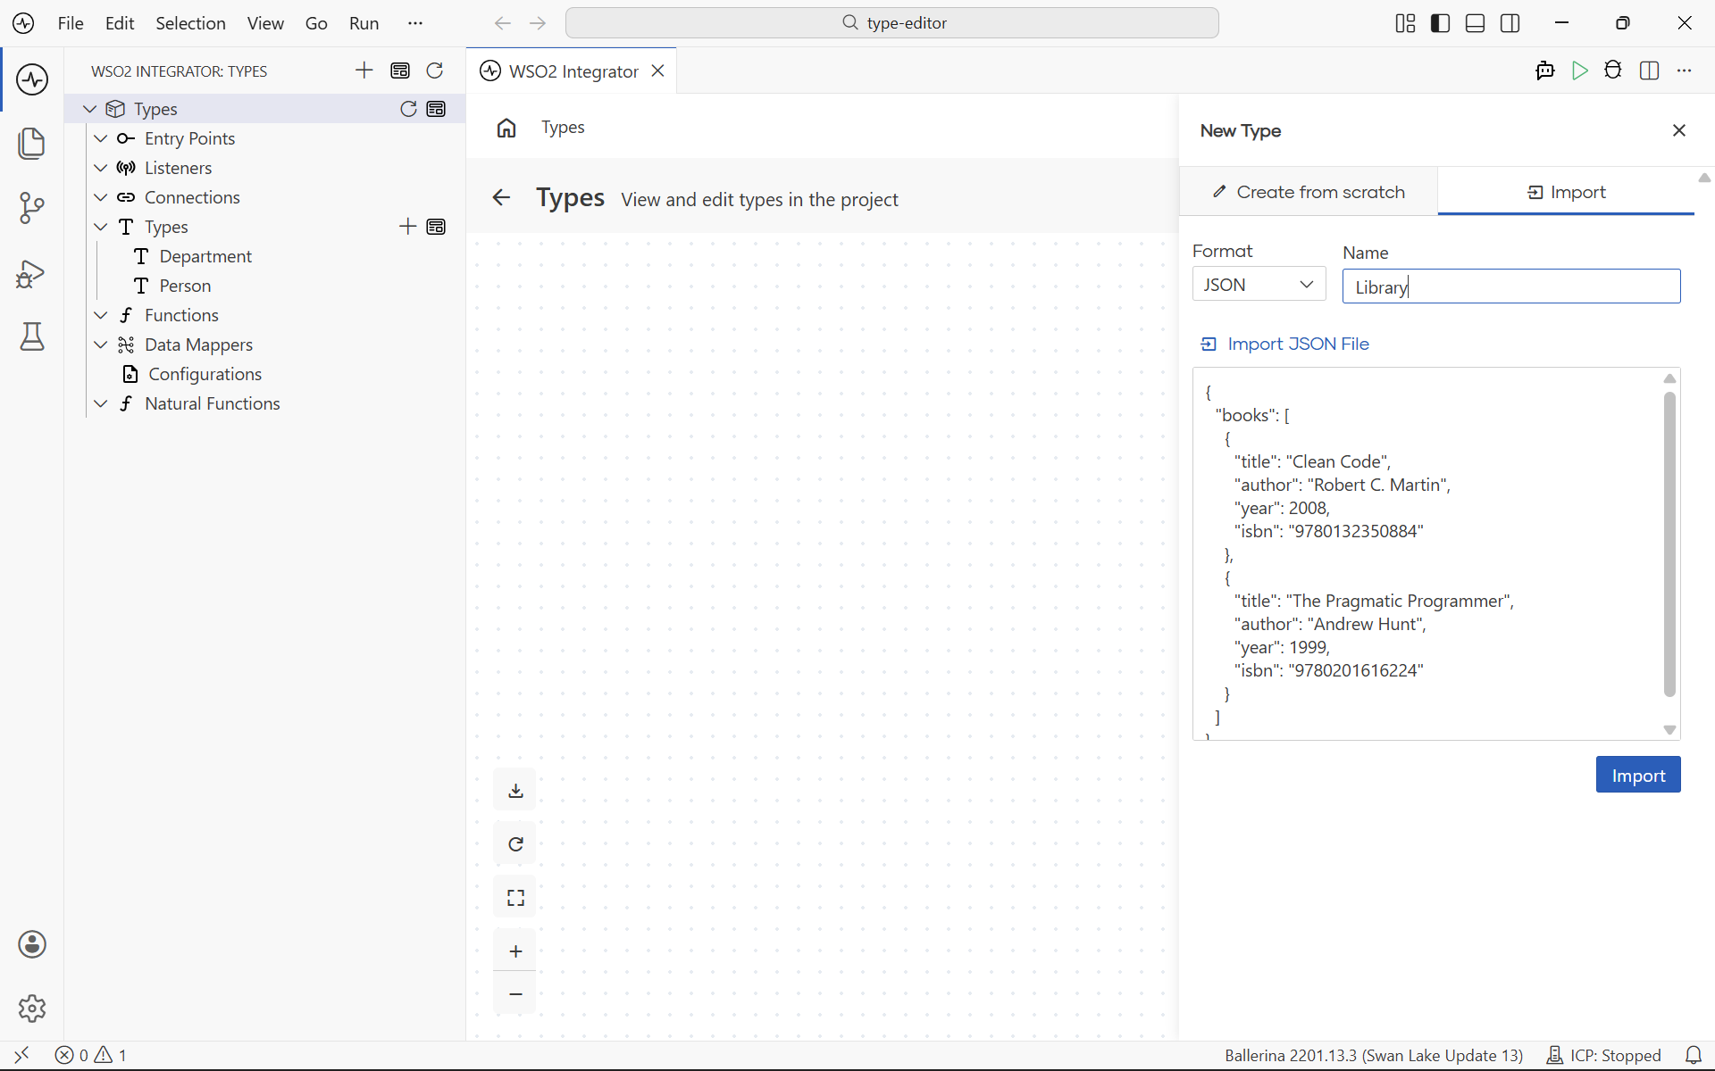Click Types breadcrumb link
The width and height of the screenshot is (1715, 1071).
[563, 128]
